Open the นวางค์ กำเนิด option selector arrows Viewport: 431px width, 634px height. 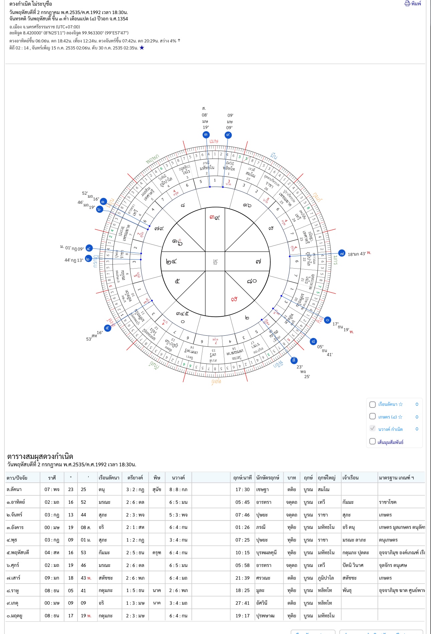(417, 429)
